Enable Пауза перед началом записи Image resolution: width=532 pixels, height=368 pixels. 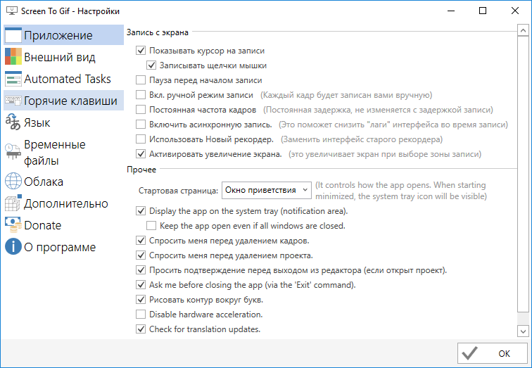[x=141, y=80]
